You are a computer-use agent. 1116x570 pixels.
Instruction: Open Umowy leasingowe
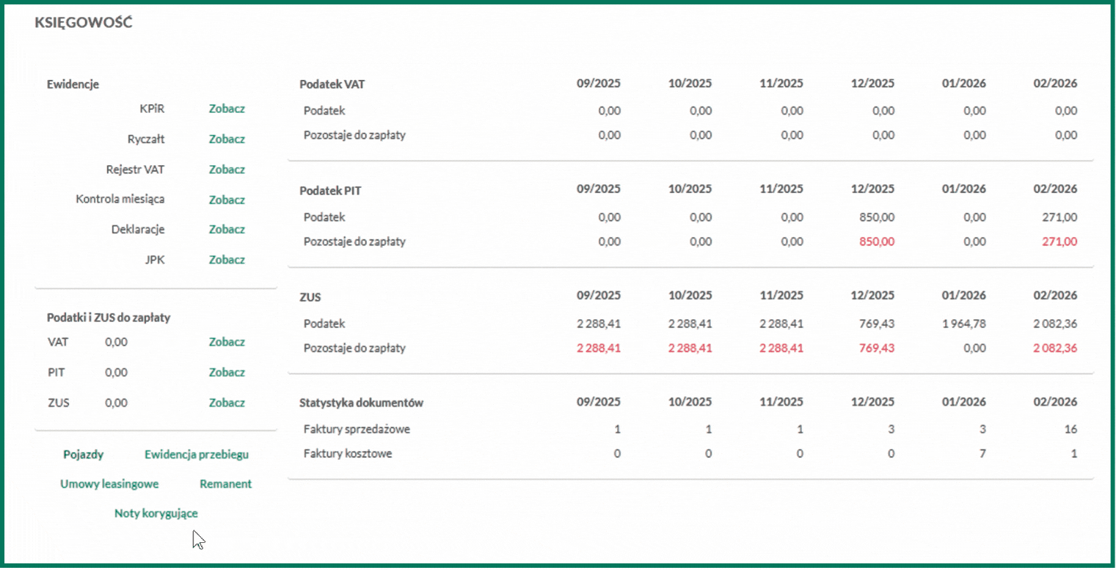(x=109, y=484)
